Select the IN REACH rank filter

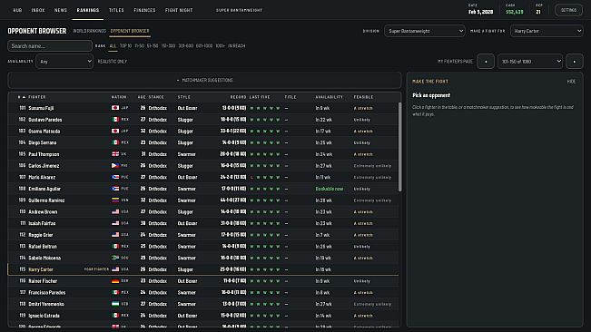click(x=236, y=46)
